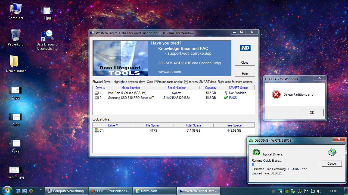348x195 pixels.
Task: Click the Quick Erase progress bar
Action: [x=285, y=164]
